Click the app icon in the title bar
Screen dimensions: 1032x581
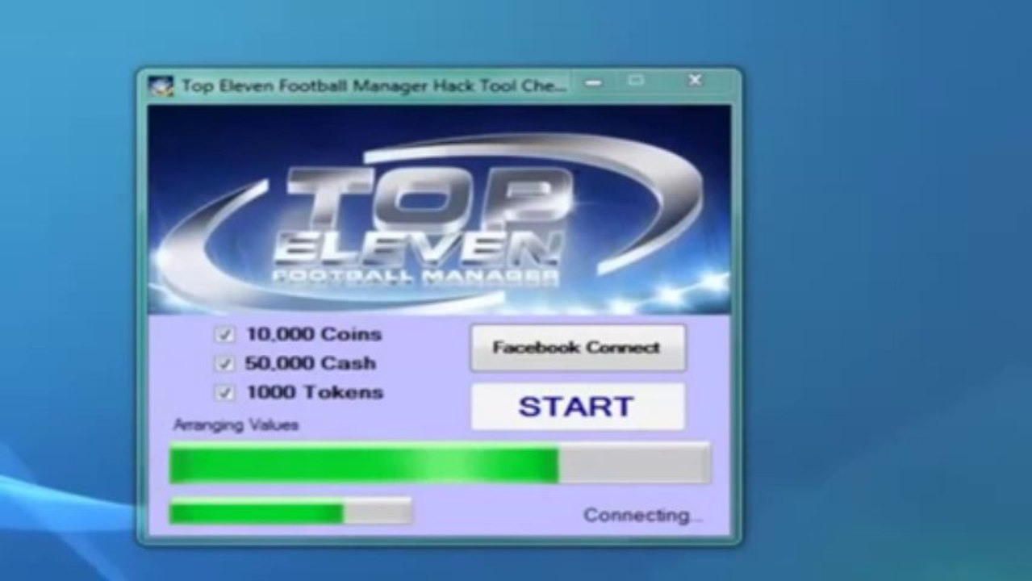(x=161, y=86)
